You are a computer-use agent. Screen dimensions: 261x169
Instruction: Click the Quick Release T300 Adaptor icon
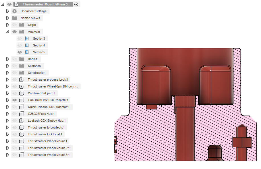click(x=22, y=107)
